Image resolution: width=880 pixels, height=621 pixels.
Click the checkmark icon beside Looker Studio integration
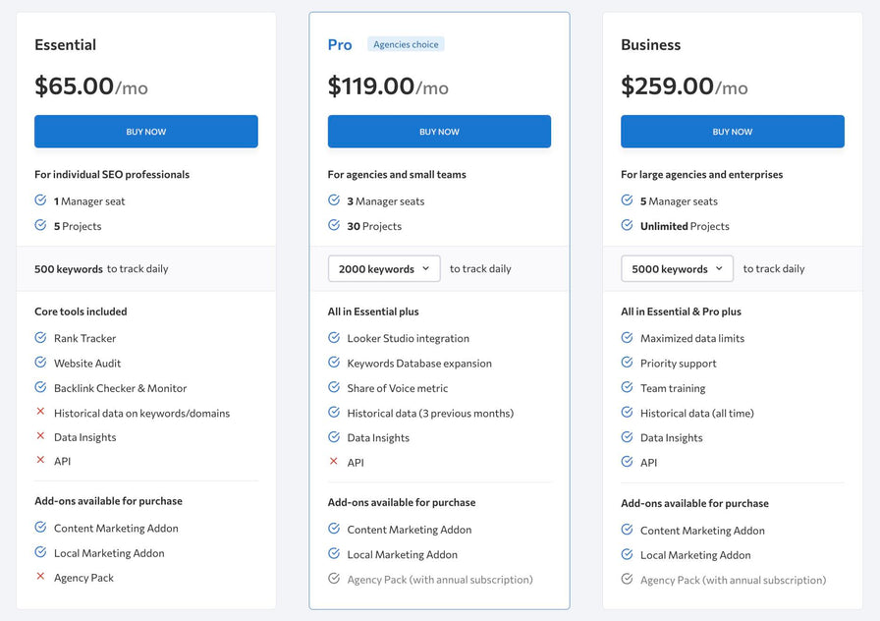click(334, 337)
